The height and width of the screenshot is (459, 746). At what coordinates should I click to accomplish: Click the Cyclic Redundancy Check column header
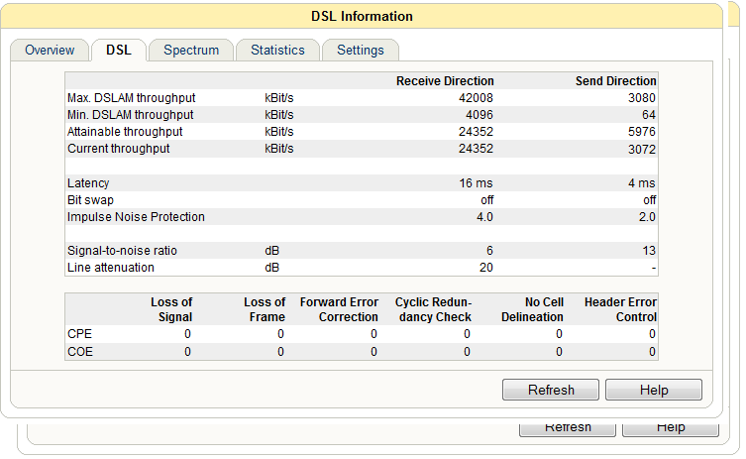pyautogui.click(x=433, y=309)
